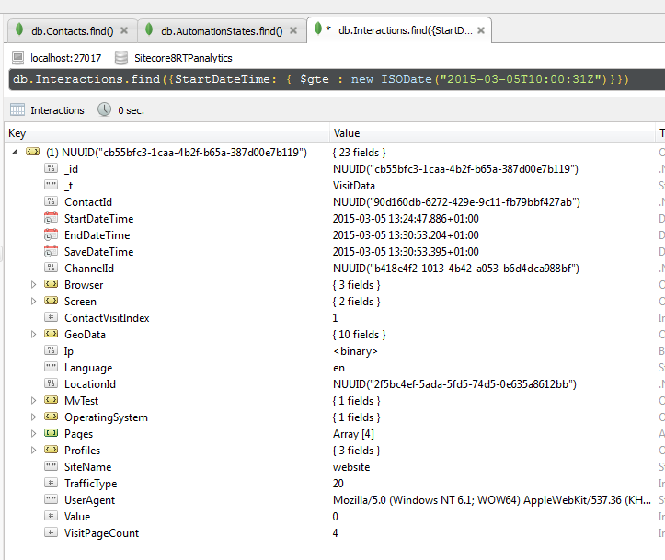The height and width of the screenshot is (560, 665).
Task: Close the db.Contacts.find() tab
Action: point(124,30)
